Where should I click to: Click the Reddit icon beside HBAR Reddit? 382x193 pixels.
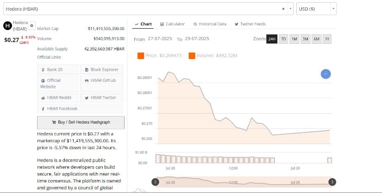tap(43, 98)
